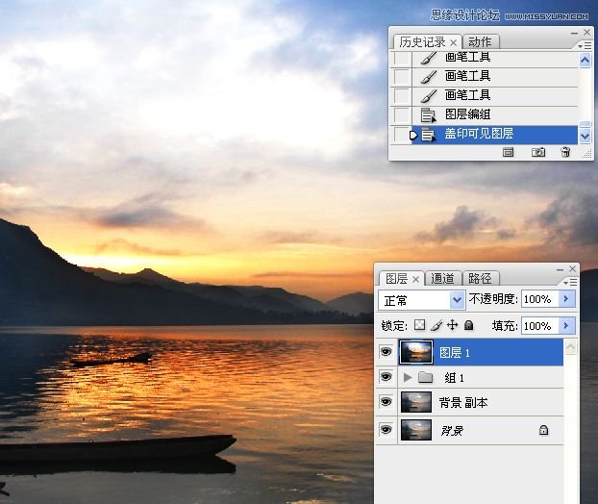Click the 图层编组 document icon

point(428,114)
